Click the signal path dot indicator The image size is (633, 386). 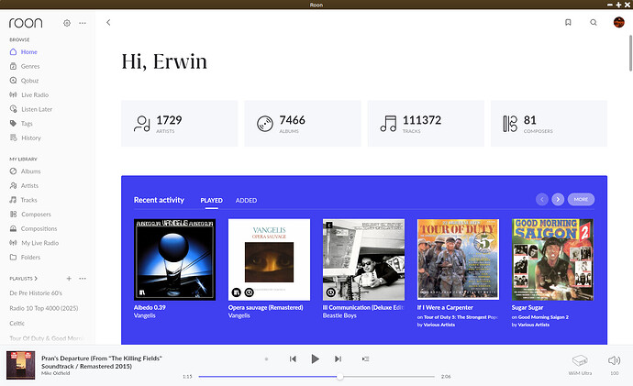tap(266, 359)
